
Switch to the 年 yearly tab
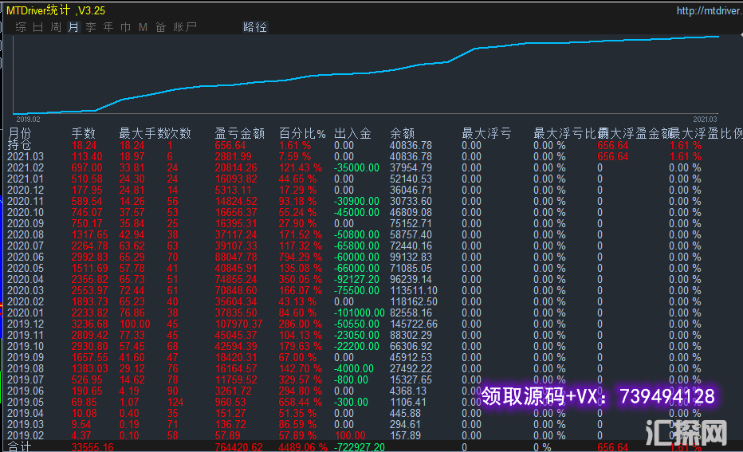(108, 27)
